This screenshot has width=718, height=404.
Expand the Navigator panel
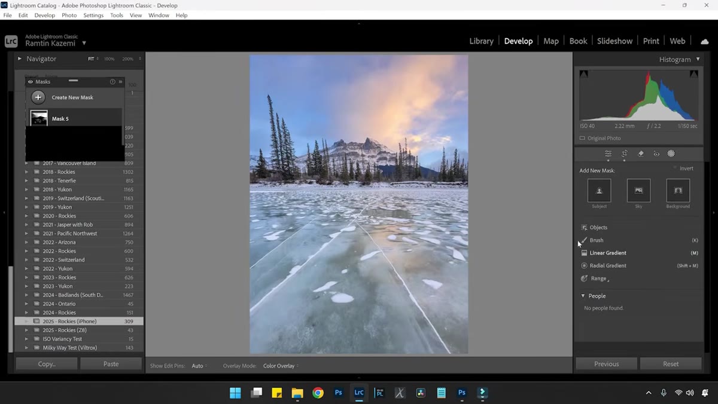(20, 59)
